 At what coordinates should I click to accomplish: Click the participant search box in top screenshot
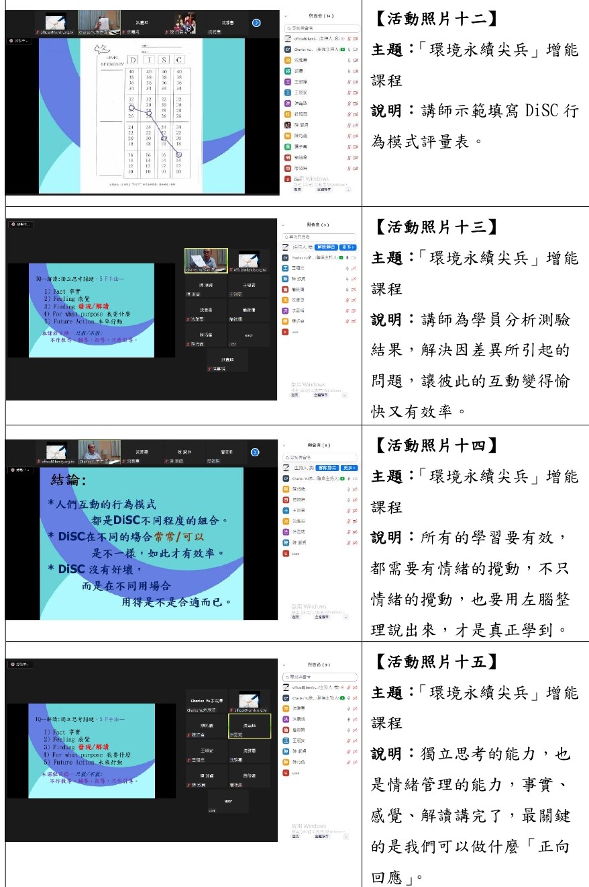pyautogui.click(x=322, y=29)
